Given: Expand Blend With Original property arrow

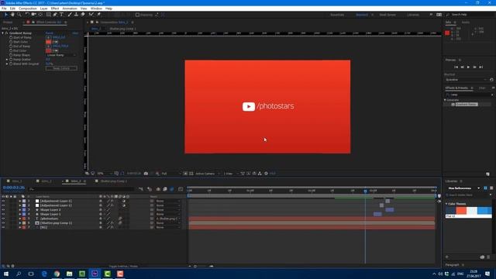Looking at the screenshot, I should tap(7, 64).
